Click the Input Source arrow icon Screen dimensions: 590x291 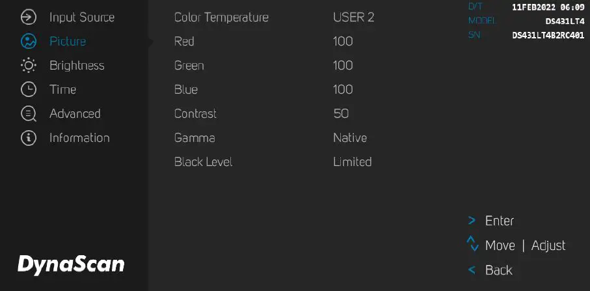(29, 17)
